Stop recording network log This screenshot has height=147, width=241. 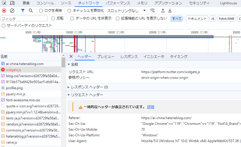coord(4,11)
